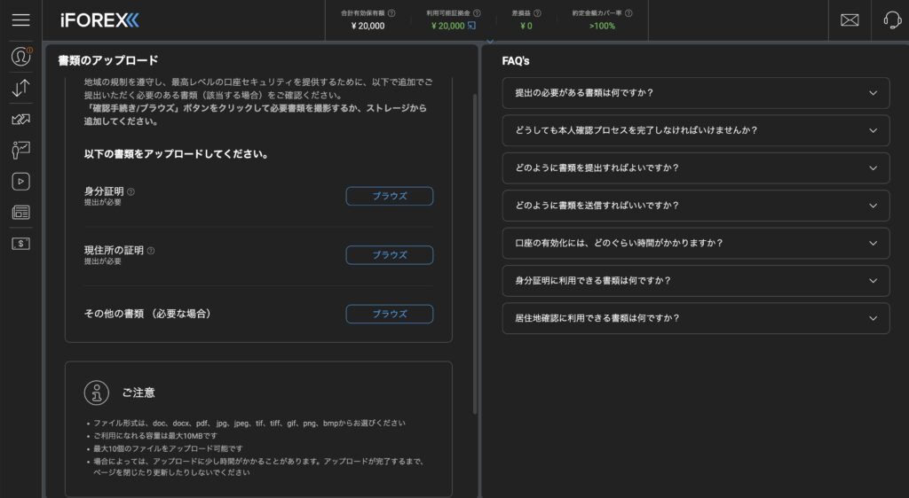Click help icon next to 身分証明
909x498 pixels.
click(131, 191)
